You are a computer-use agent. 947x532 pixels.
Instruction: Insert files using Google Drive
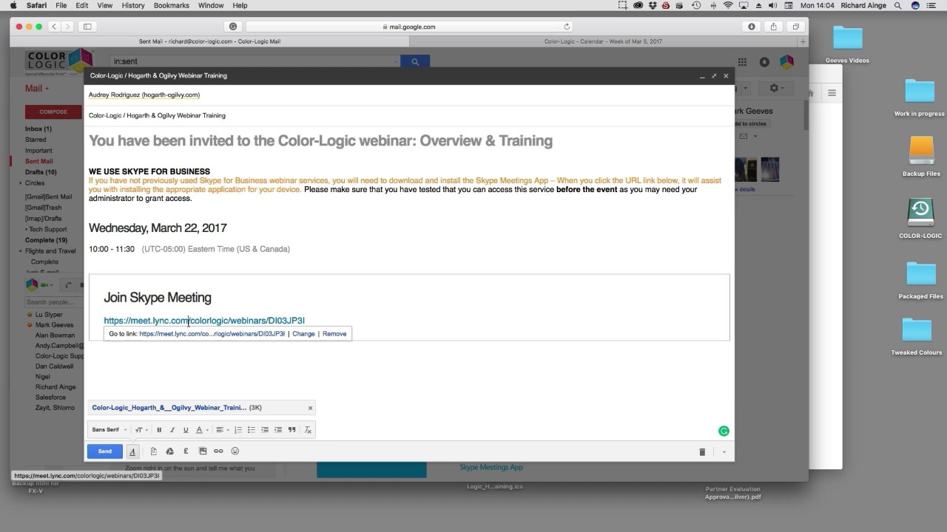point(169,451)
